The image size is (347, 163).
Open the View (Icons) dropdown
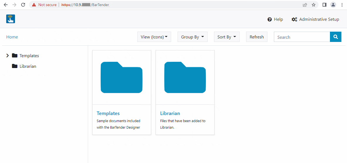point(154,37)
